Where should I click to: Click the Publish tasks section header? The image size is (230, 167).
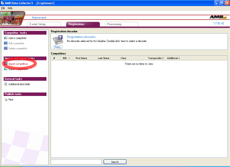25,94
